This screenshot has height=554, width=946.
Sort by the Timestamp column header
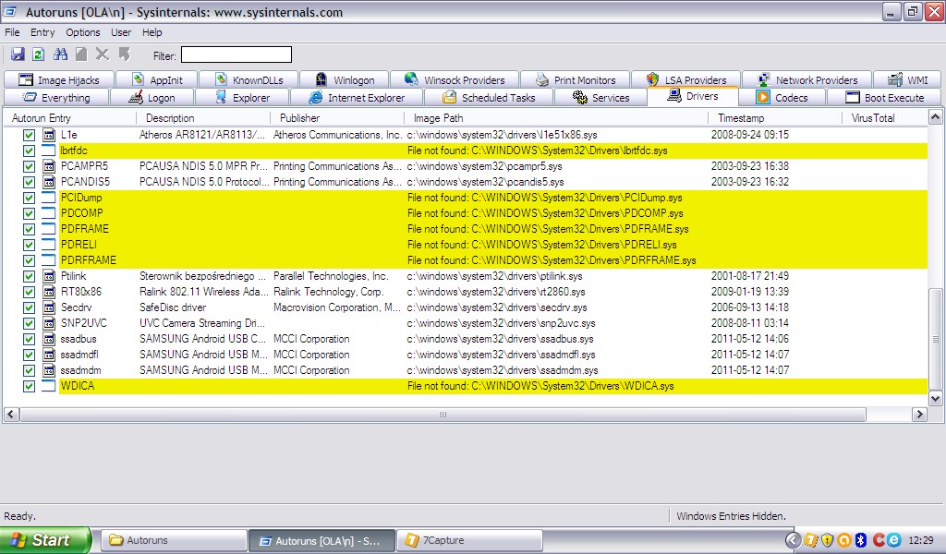coord(775,118)
